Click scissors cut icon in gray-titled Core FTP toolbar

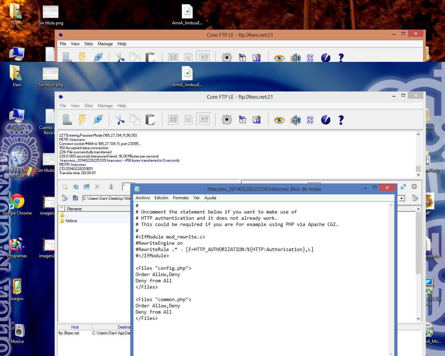120,120
